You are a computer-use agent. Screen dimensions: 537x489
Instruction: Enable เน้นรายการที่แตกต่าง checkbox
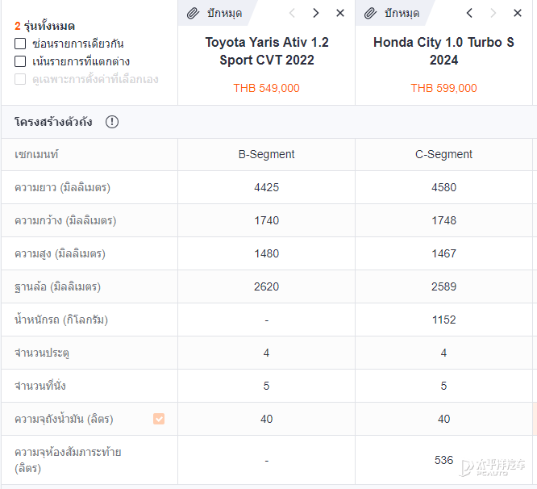(x=20, y=61)
